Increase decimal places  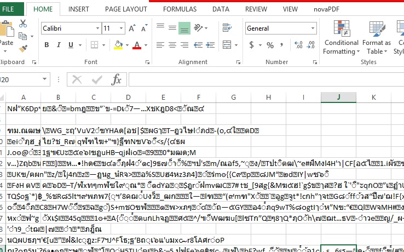pos(298,45)
